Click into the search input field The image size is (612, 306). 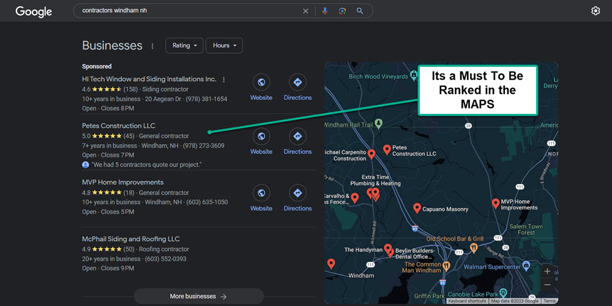184,11
